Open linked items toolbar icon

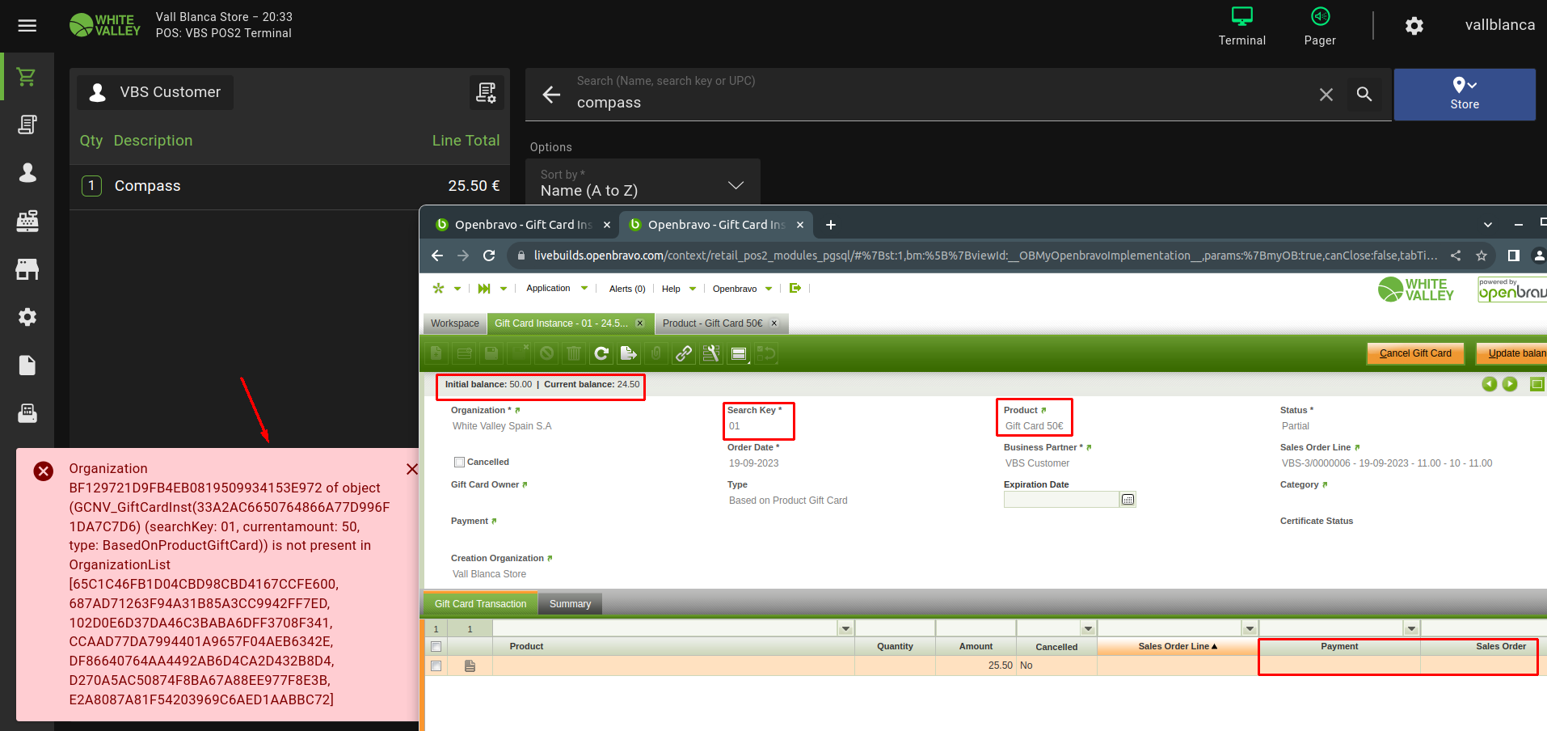coord(684,353)
